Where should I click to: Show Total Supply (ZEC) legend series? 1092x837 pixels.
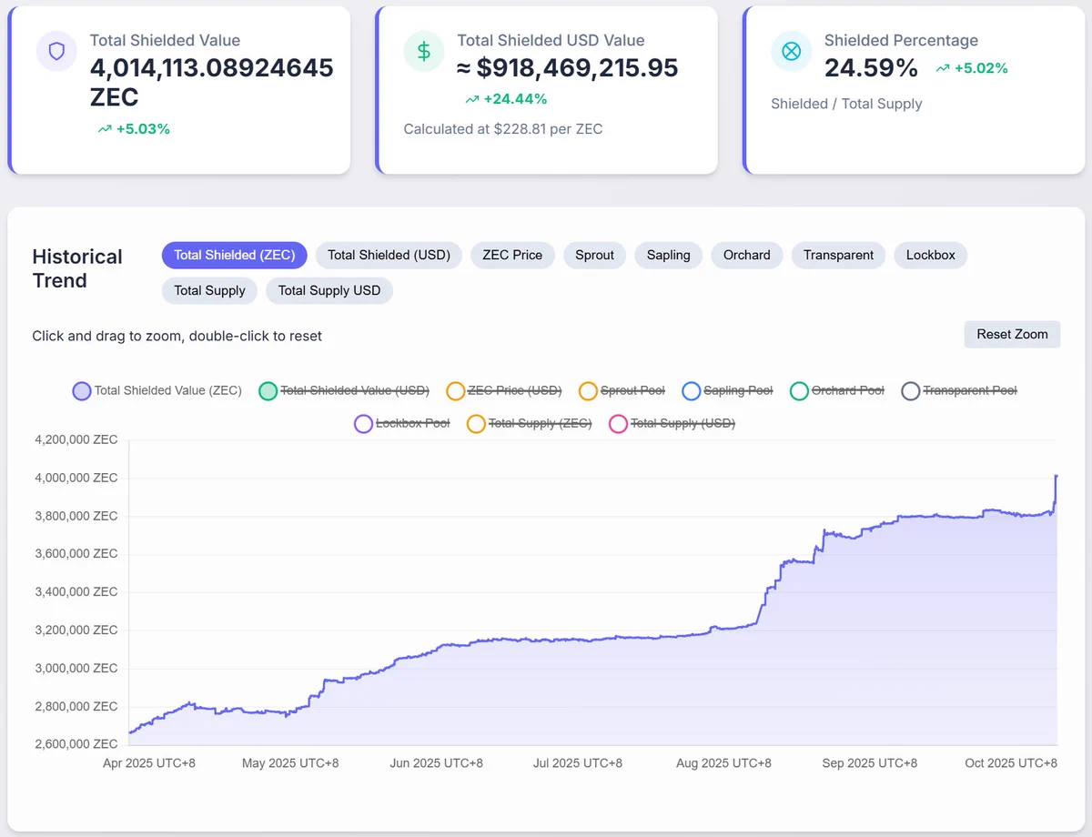[x=530, y=424]
